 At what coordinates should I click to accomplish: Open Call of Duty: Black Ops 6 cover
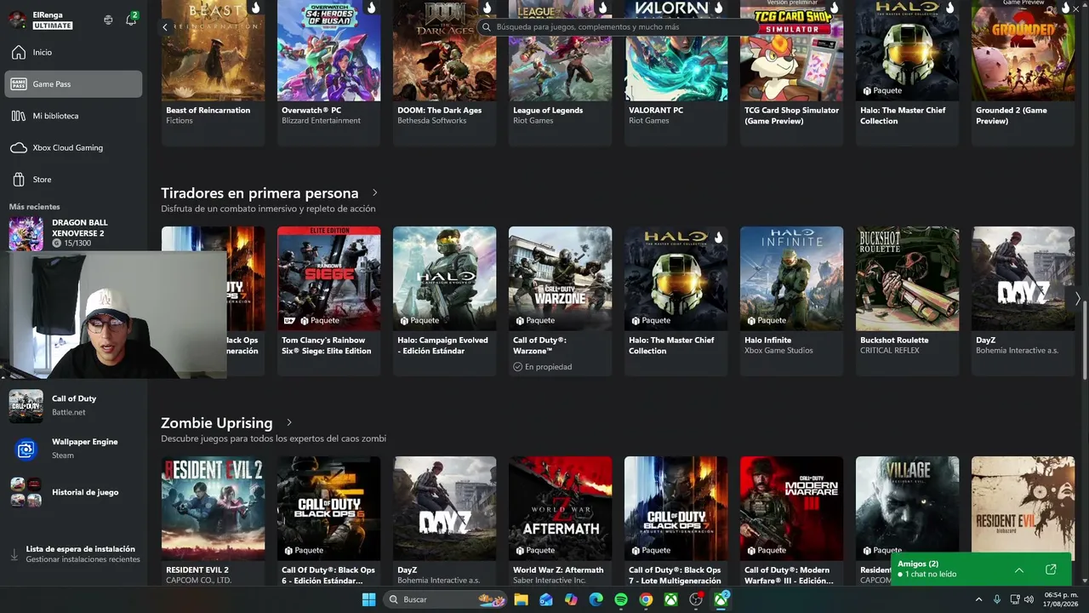[x=328, y=508]
